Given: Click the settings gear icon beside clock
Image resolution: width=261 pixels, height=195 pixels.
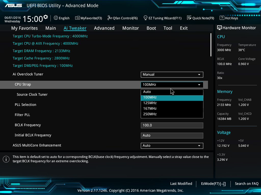Looking at the screenshot, I should coord(46,17).
